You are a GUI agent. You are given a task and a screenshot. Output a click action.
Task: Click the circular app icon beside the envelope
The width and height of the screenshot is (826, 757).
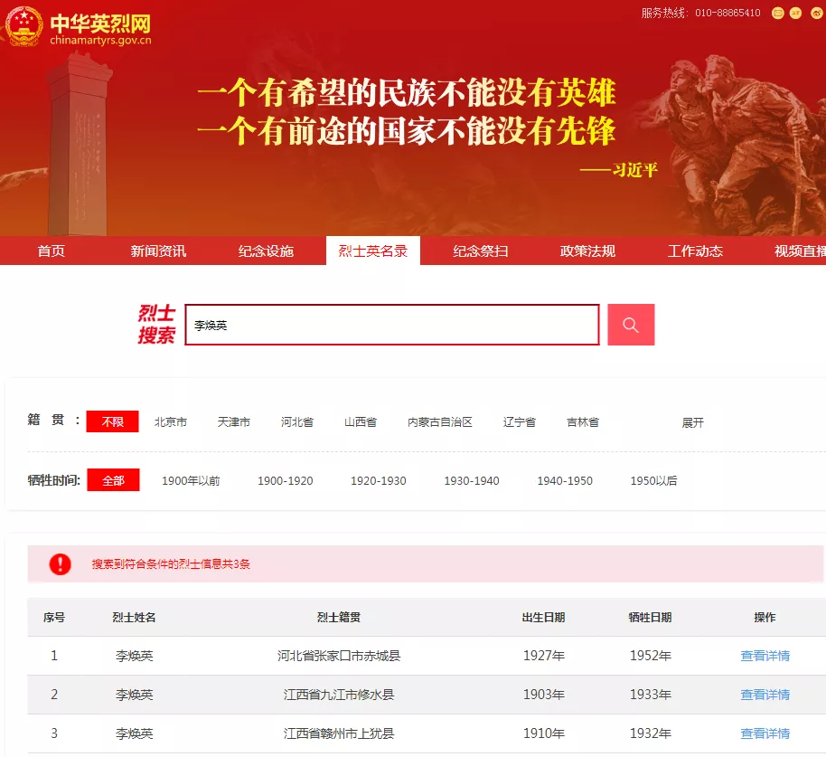click(x=796, y=13)
